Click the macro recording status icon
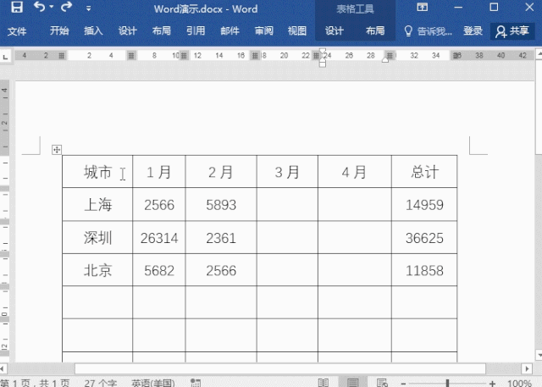 [196, 383]
